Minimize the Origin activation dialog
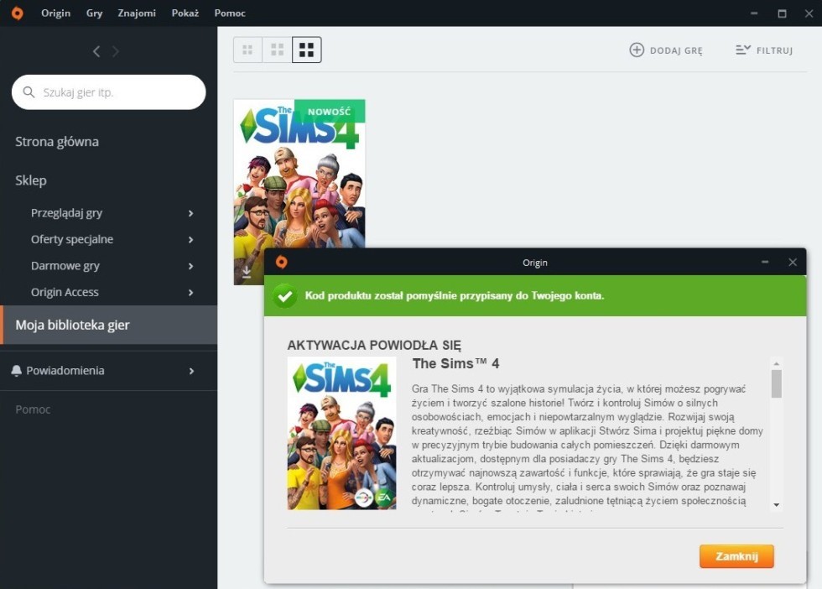This screenshot has width=822, height=589. (765, 263)
